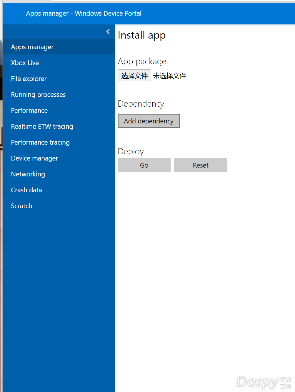Click the Apps manager - Windows Device Portal title
Screen dimensions: 295x392
84,14
